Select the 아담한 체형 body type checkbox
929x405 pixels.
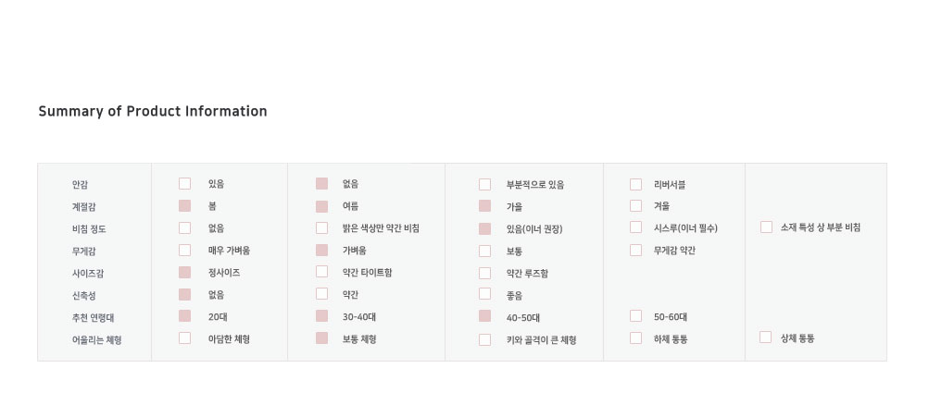tap(185, 338)
